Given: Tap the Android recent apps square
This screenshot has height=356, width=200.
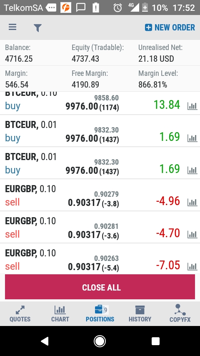Looking at the screenshot, I should pyautogui.click(x=155, y=341).
